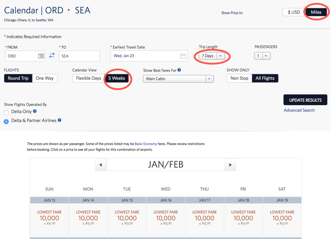Go to the previous month with left arrow
This screenshot has width=331, height=239.
tap(101, 165)
